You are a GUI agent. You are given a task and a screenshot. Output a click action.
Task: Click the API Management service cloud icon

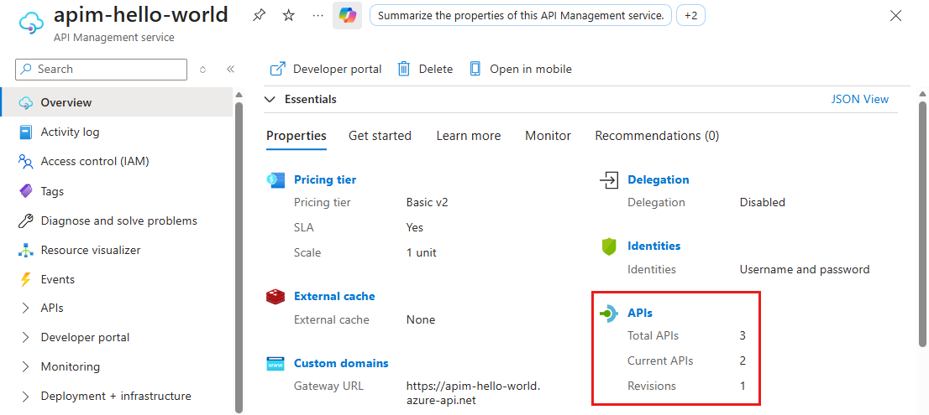(x=31, y=23)
